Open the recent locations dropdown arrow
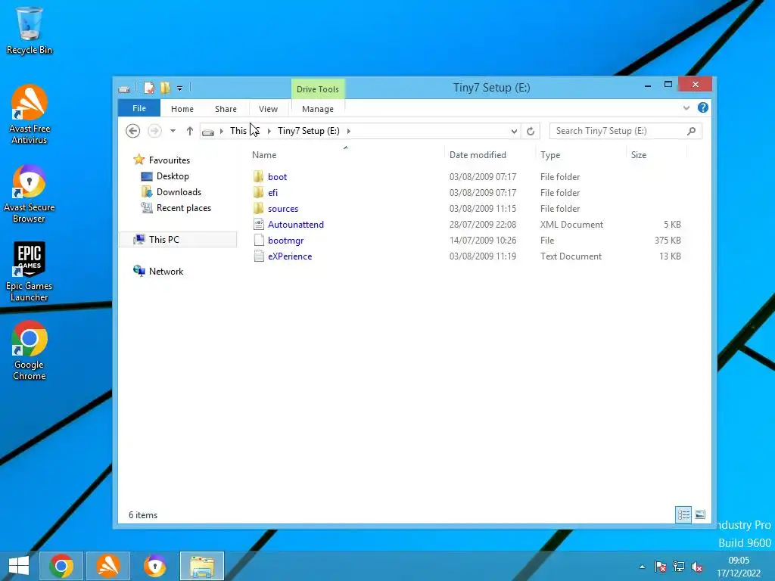Screen dimensions: 775x581 click(173, 131)
